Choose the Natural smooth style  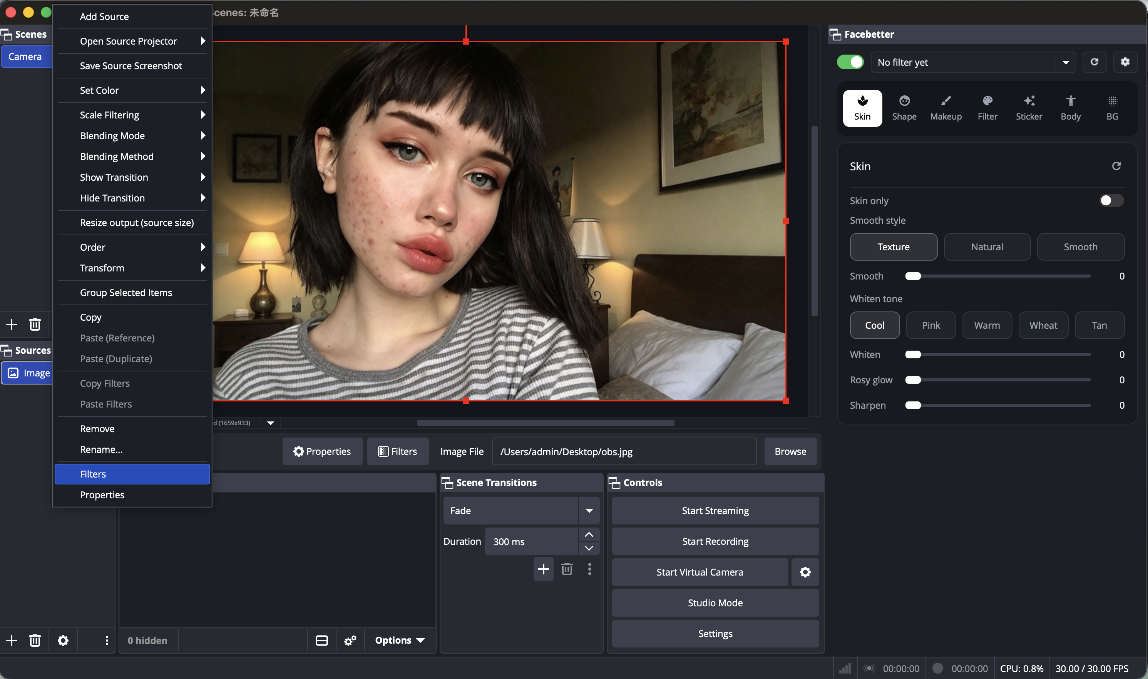coord(987,246)
